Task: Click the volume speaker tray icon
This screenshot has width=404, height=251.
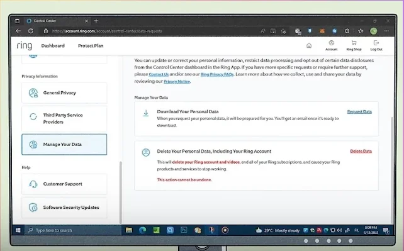Action: (340, 230)
